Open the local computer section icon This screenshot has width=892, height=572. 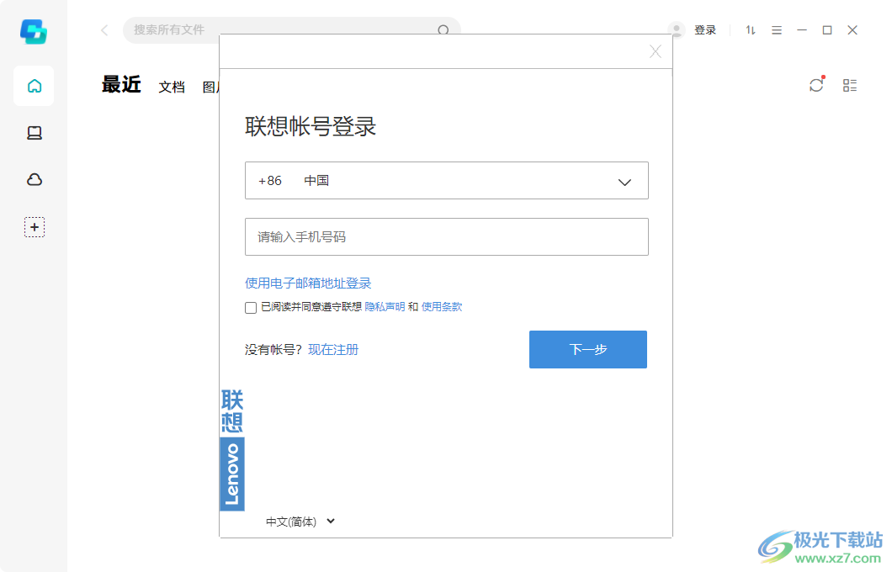[35, 133]
